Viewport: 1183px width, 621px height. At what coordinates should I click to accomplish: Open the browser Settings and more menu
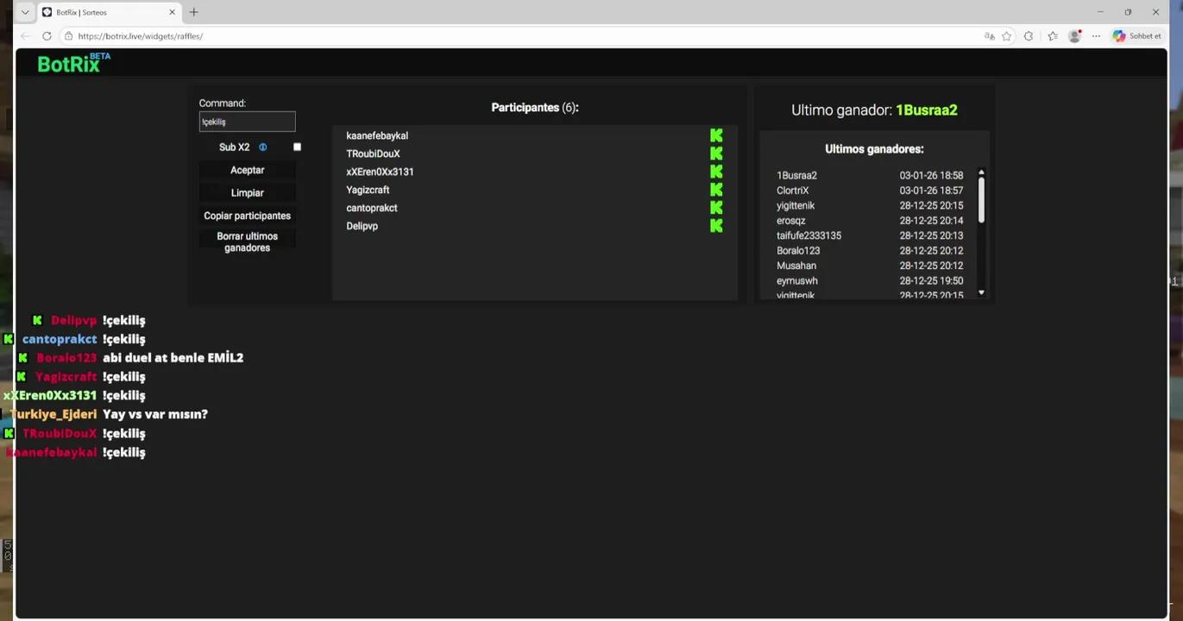click(x=1097, y=36)
